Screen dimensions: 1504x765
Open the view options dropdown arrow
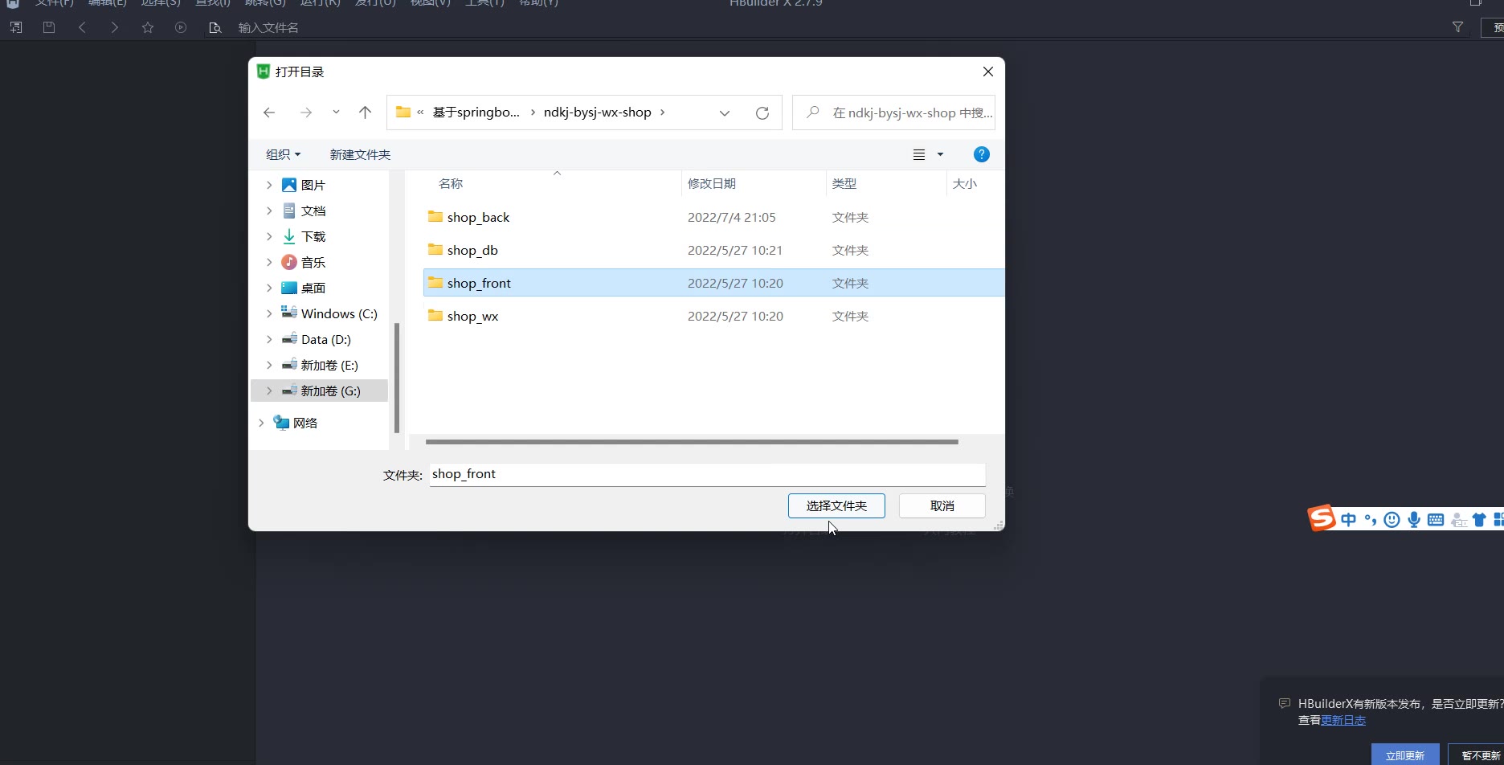click(x=940, y=154)
